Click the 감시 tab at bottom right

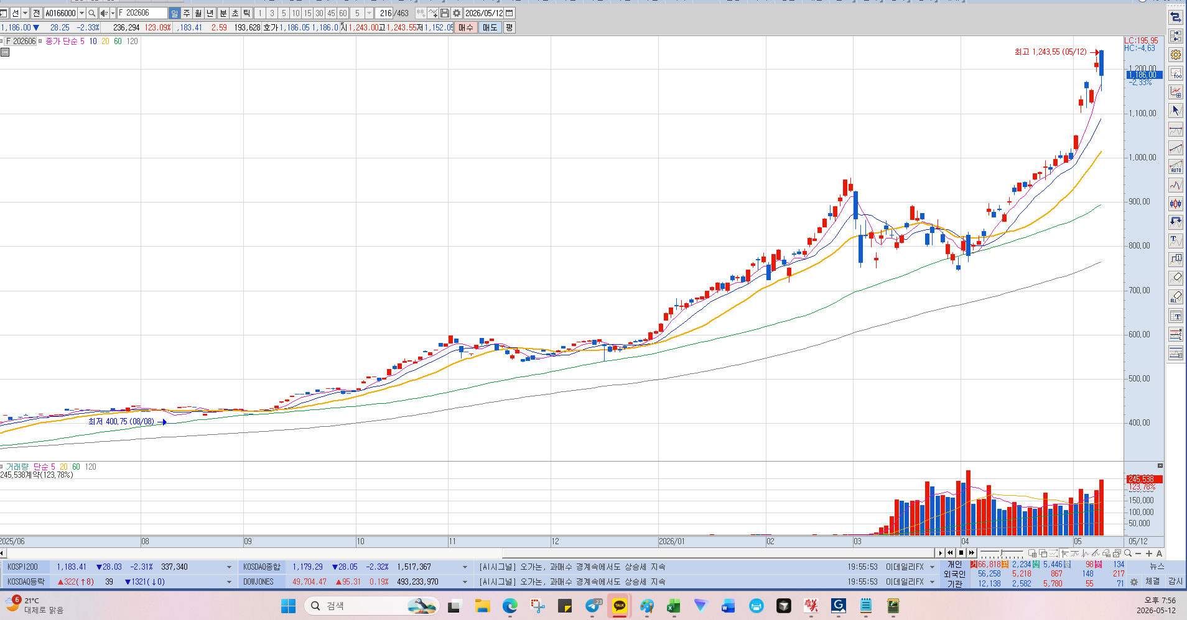coord(1175,581)
